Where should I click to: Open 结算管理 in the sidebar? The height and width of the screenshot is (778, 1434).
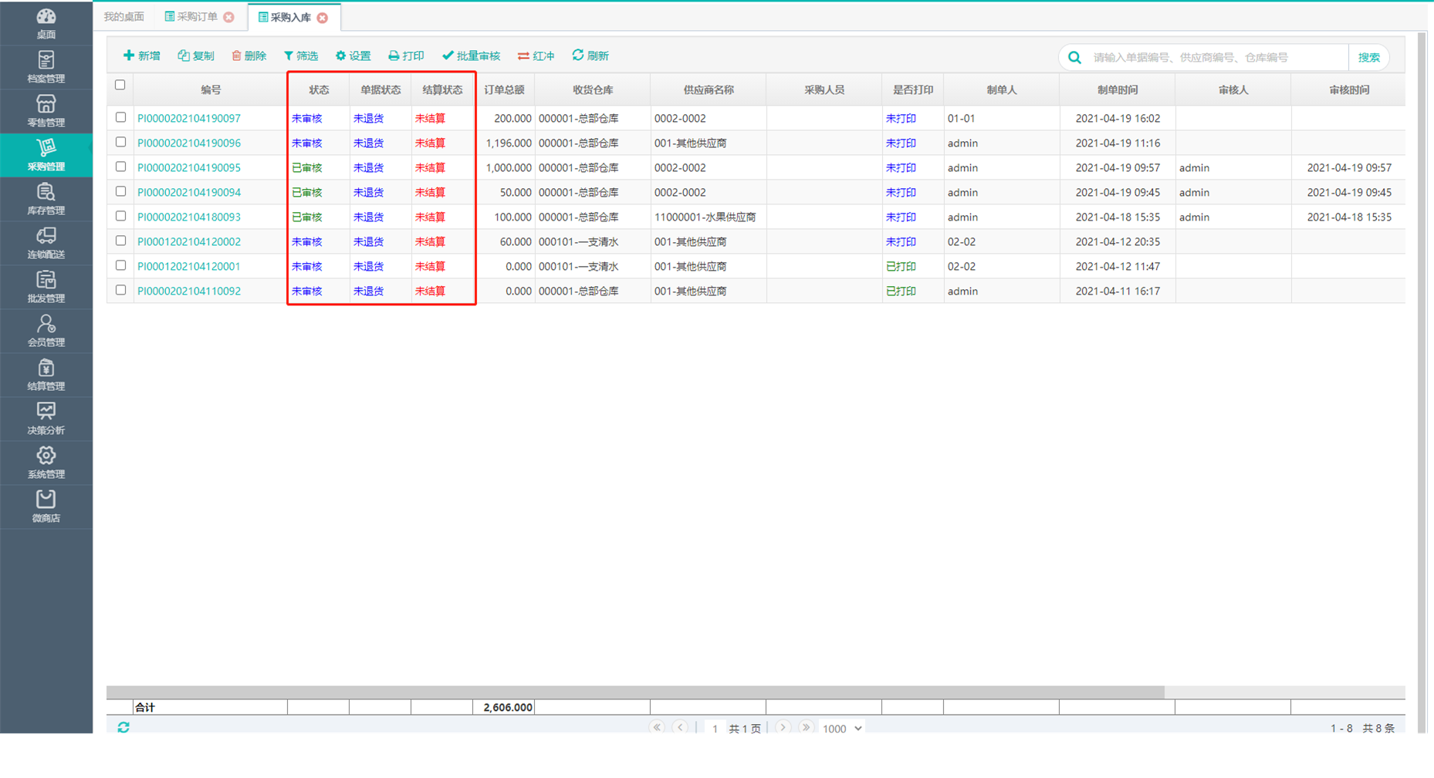coord(46,375)
